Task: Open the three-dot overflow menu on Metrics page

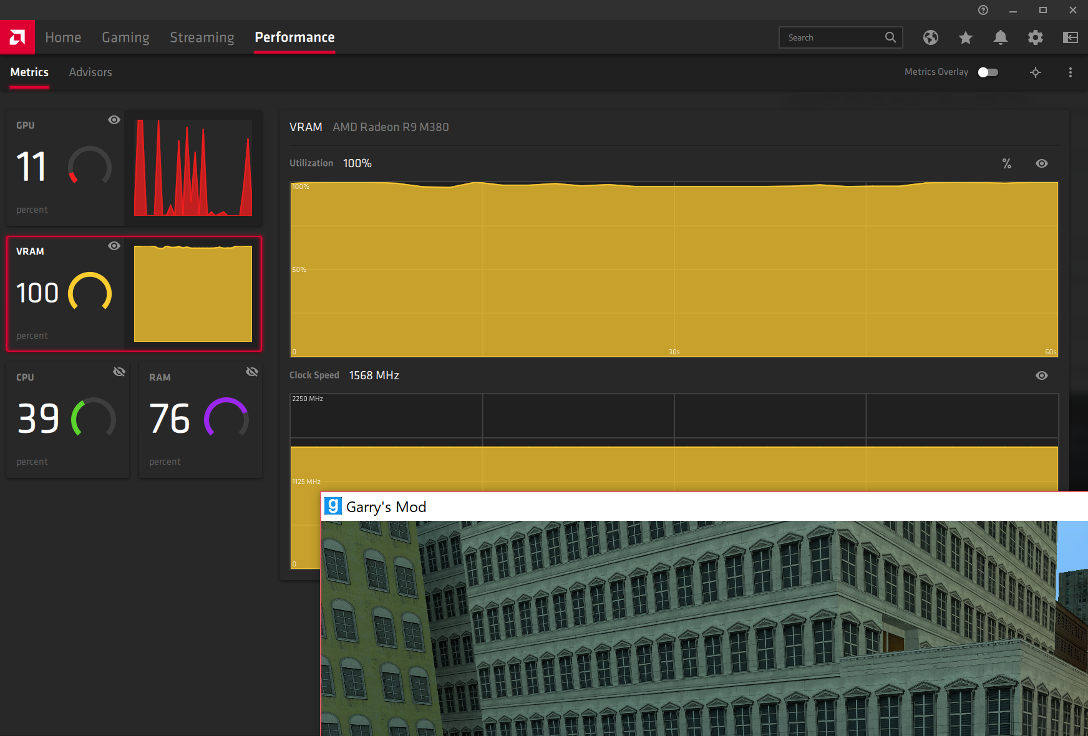Action: pos(1070,72)
